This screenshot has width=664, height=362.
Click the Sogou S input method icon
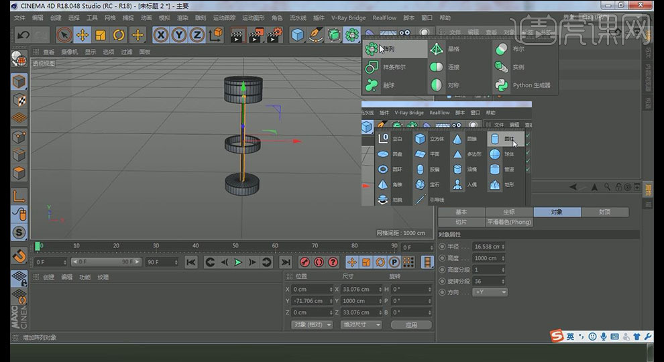(x=557, y=336)
